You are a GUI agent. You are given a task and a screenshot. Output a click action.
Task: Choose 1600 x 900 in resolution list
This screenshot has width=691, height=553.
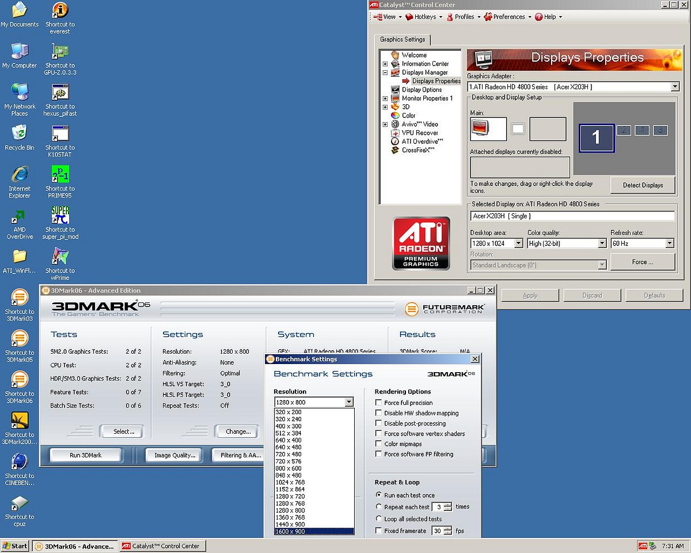(314, 531)
